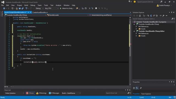Viewport: 176px width, 99px height.
Task: Open the BundleLoader class navigation dropdown
Action: click(68, 15)
